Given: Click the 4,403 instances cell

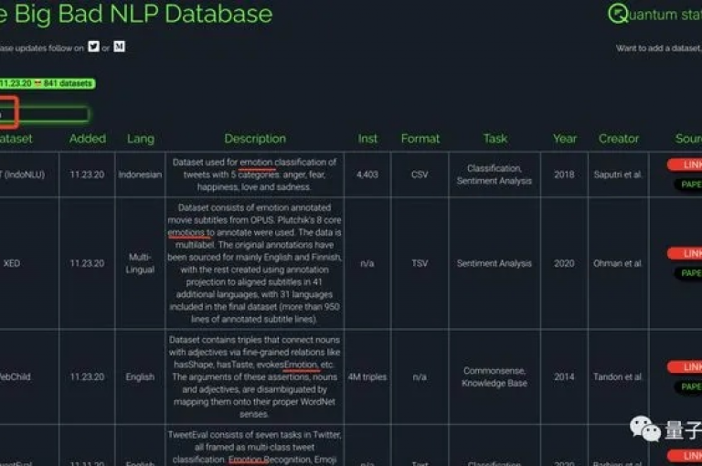Looking at the screenshot, I should pyautogui.click(x=367, y=175).
